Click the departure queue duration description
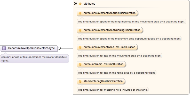Viewport: 190px width, 95px height. tap(129, 39)
